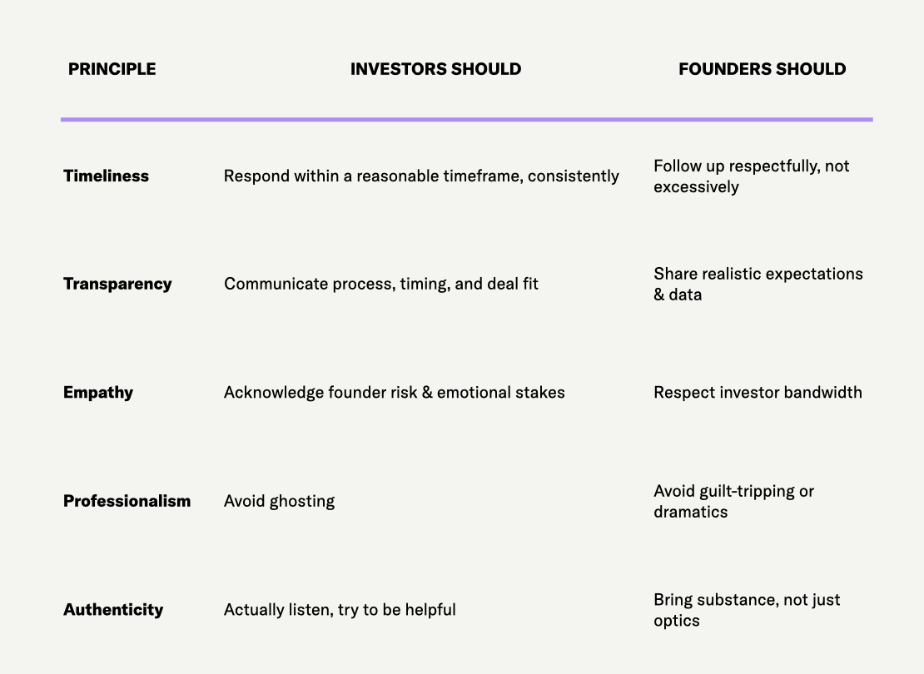This screenshot has height=674, width=924.
Task: Click the FOUNDERS SHOULD column header
Action: point(762,69)
